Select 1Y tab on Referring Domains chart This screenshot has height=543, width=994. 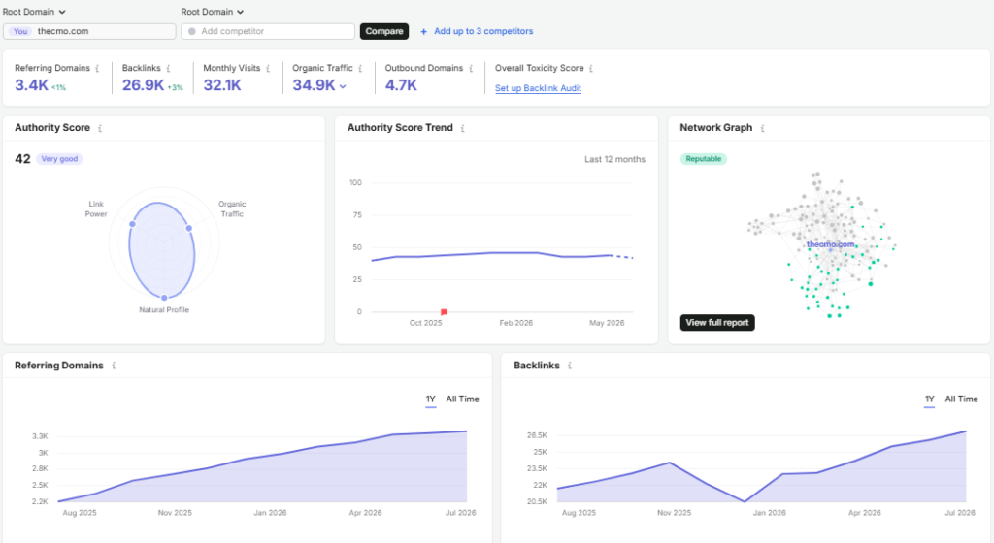click(430, 399)
